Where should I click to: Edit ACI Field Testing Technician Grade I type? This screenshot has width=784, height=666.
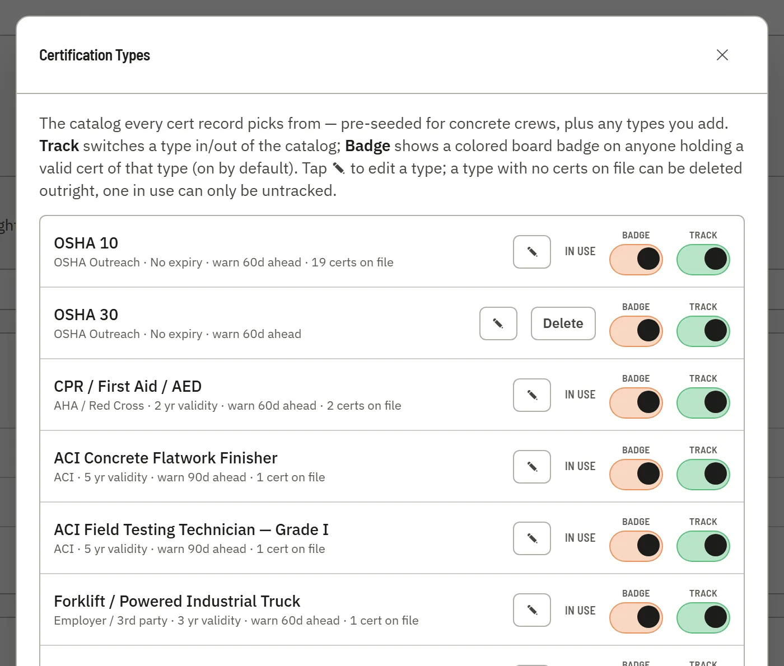click(532, 538)
